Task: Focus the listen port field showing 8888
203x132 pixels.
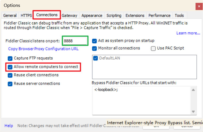Action: (75, 41)
